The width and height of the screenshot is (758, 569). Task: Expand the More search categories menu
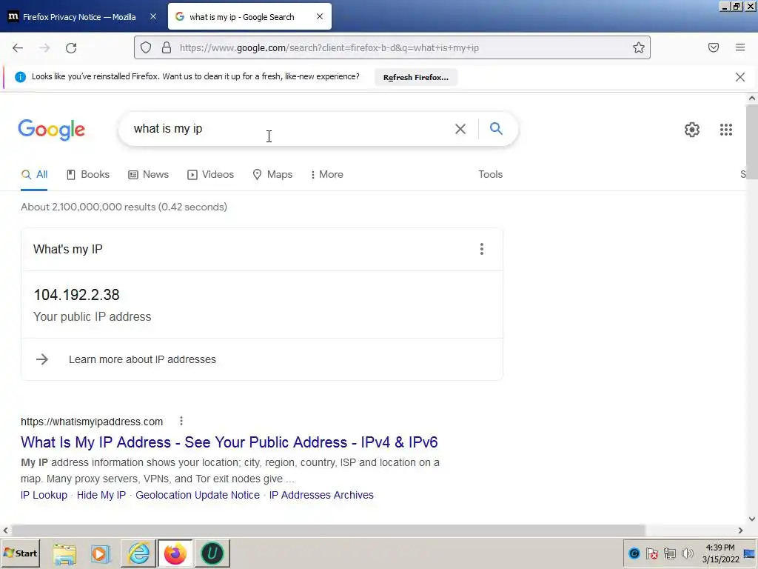click(x=326, y=175)
